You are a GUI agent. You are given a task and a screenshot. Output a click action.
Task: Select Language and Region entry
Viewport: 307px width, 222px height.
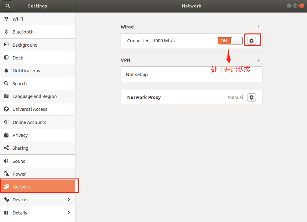38,96
